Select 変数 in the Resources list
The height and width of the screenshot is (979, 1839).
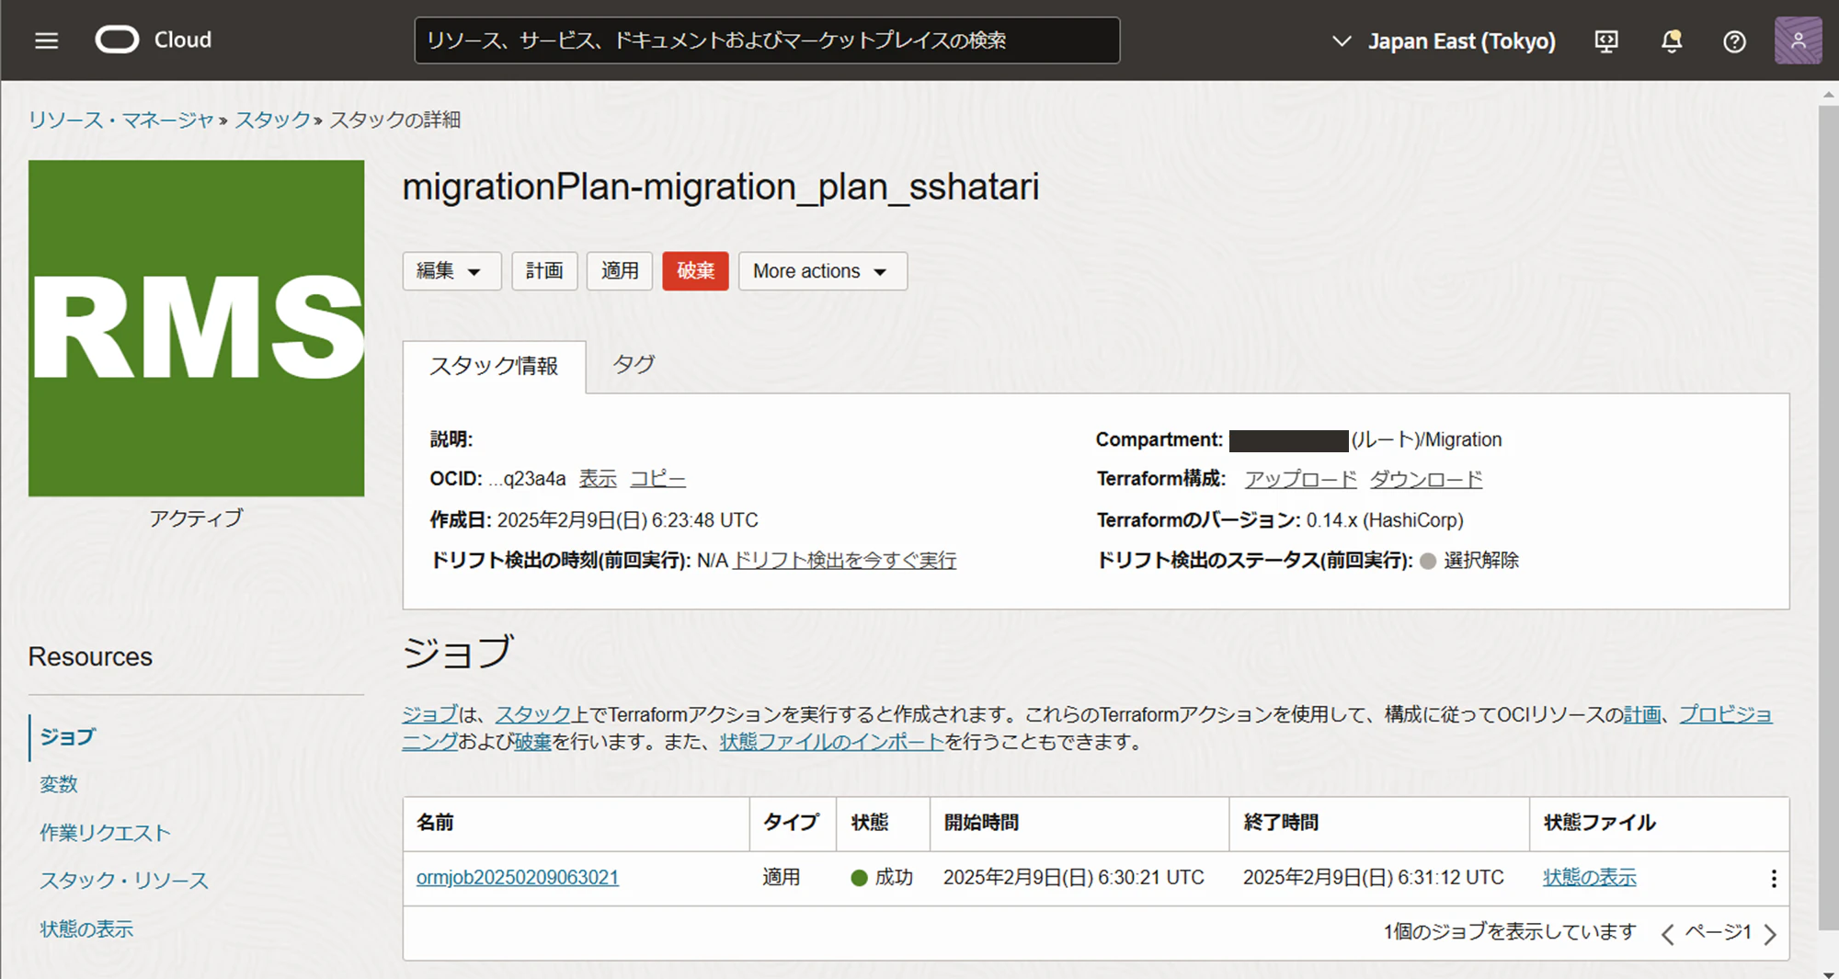click(59, 784)
